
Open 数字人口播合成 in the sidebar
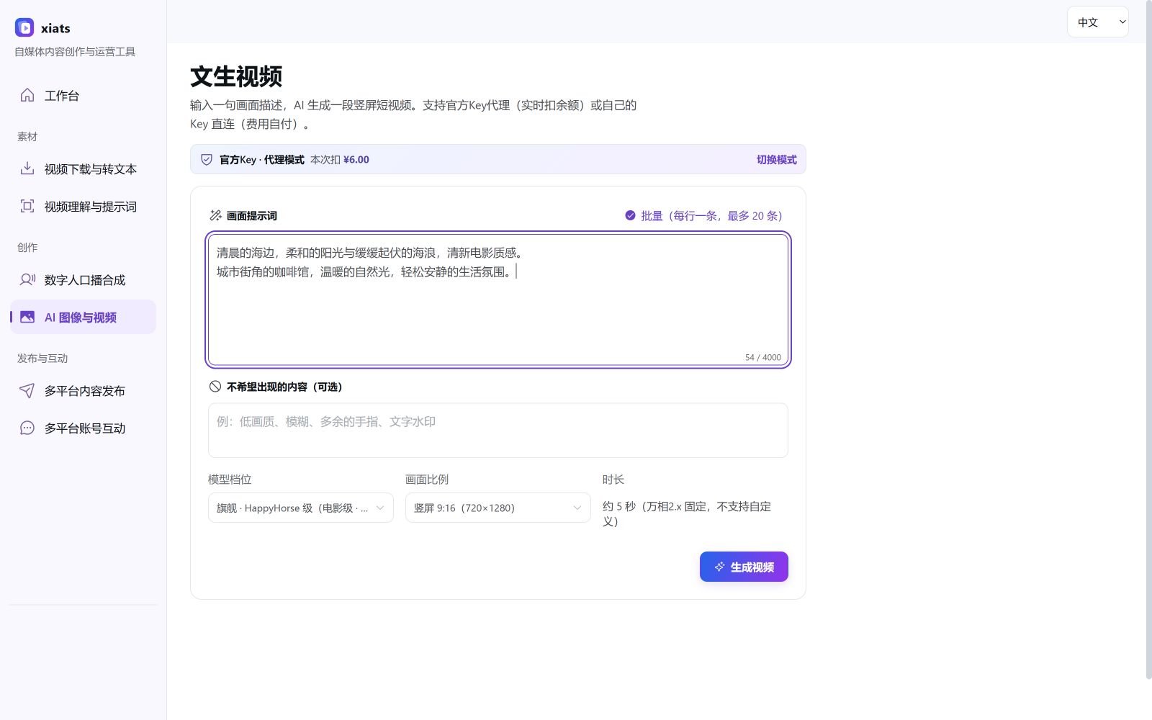click(83, 279)
